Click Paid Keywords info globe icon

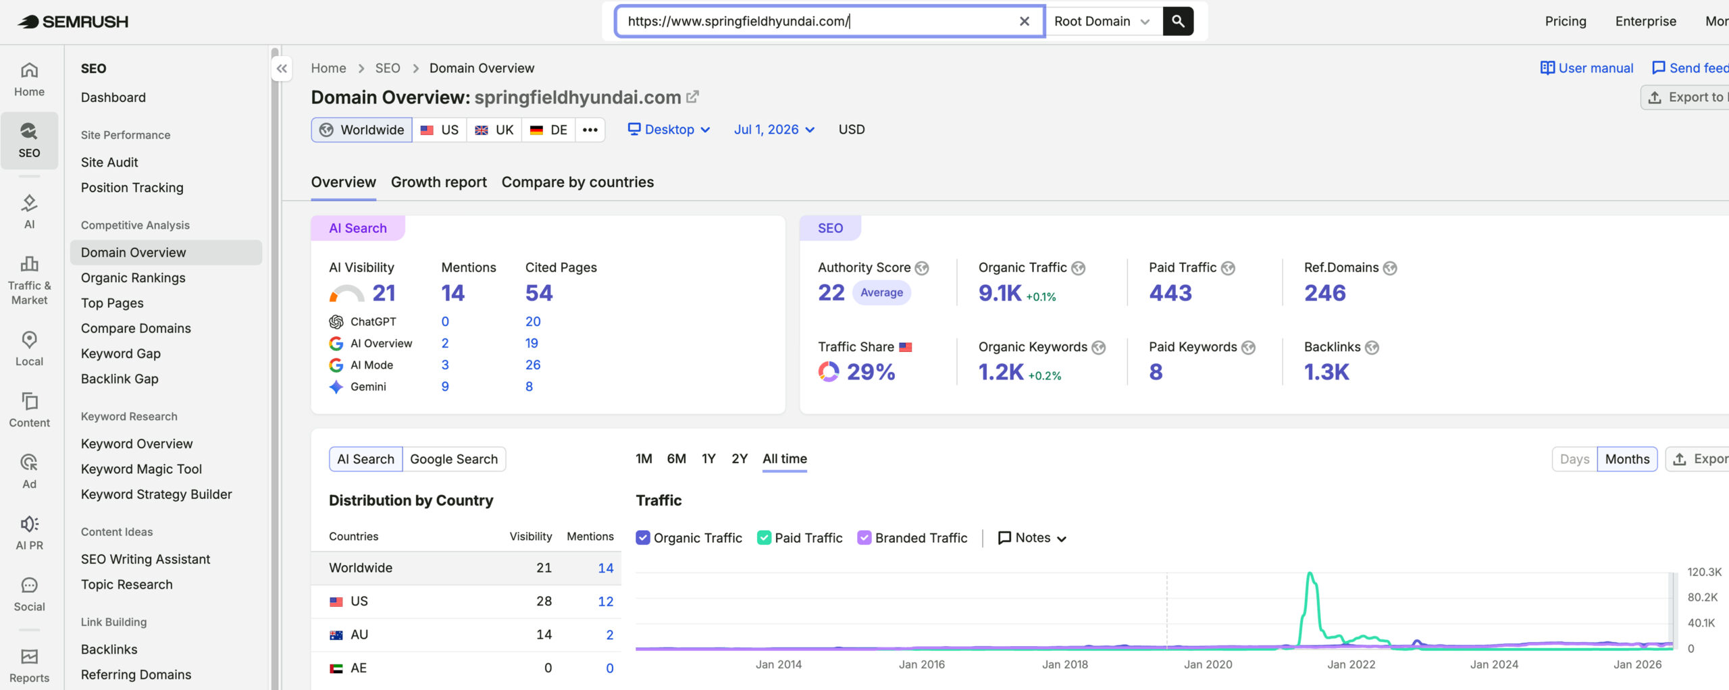(x=1249, y=347)
